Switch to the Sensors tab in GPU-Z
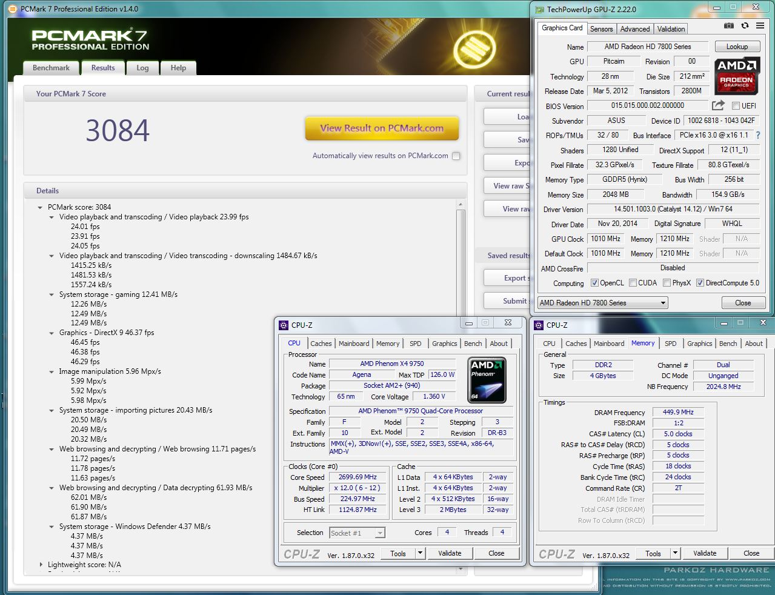The height and width of the screenshot is (595, 775). 601,29
